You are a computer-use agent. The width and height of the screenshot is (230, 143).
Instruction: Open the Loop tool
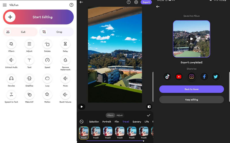[x=47, y=78]
